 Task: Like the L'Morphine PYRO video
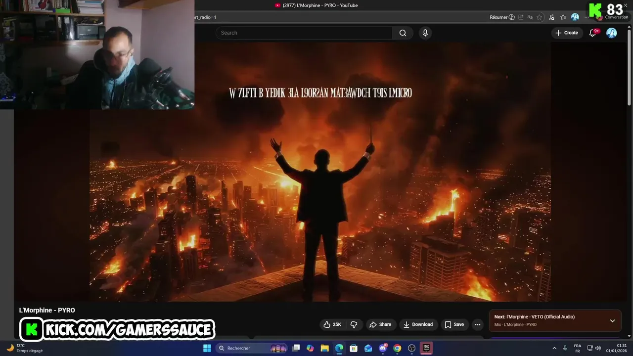coord(332,324)
